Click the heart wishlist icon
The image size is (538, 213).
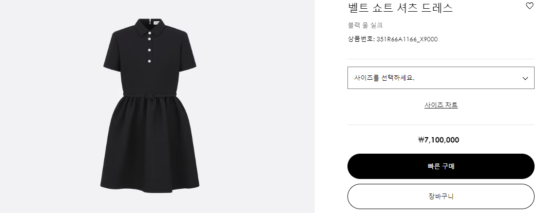coord(529,6)
